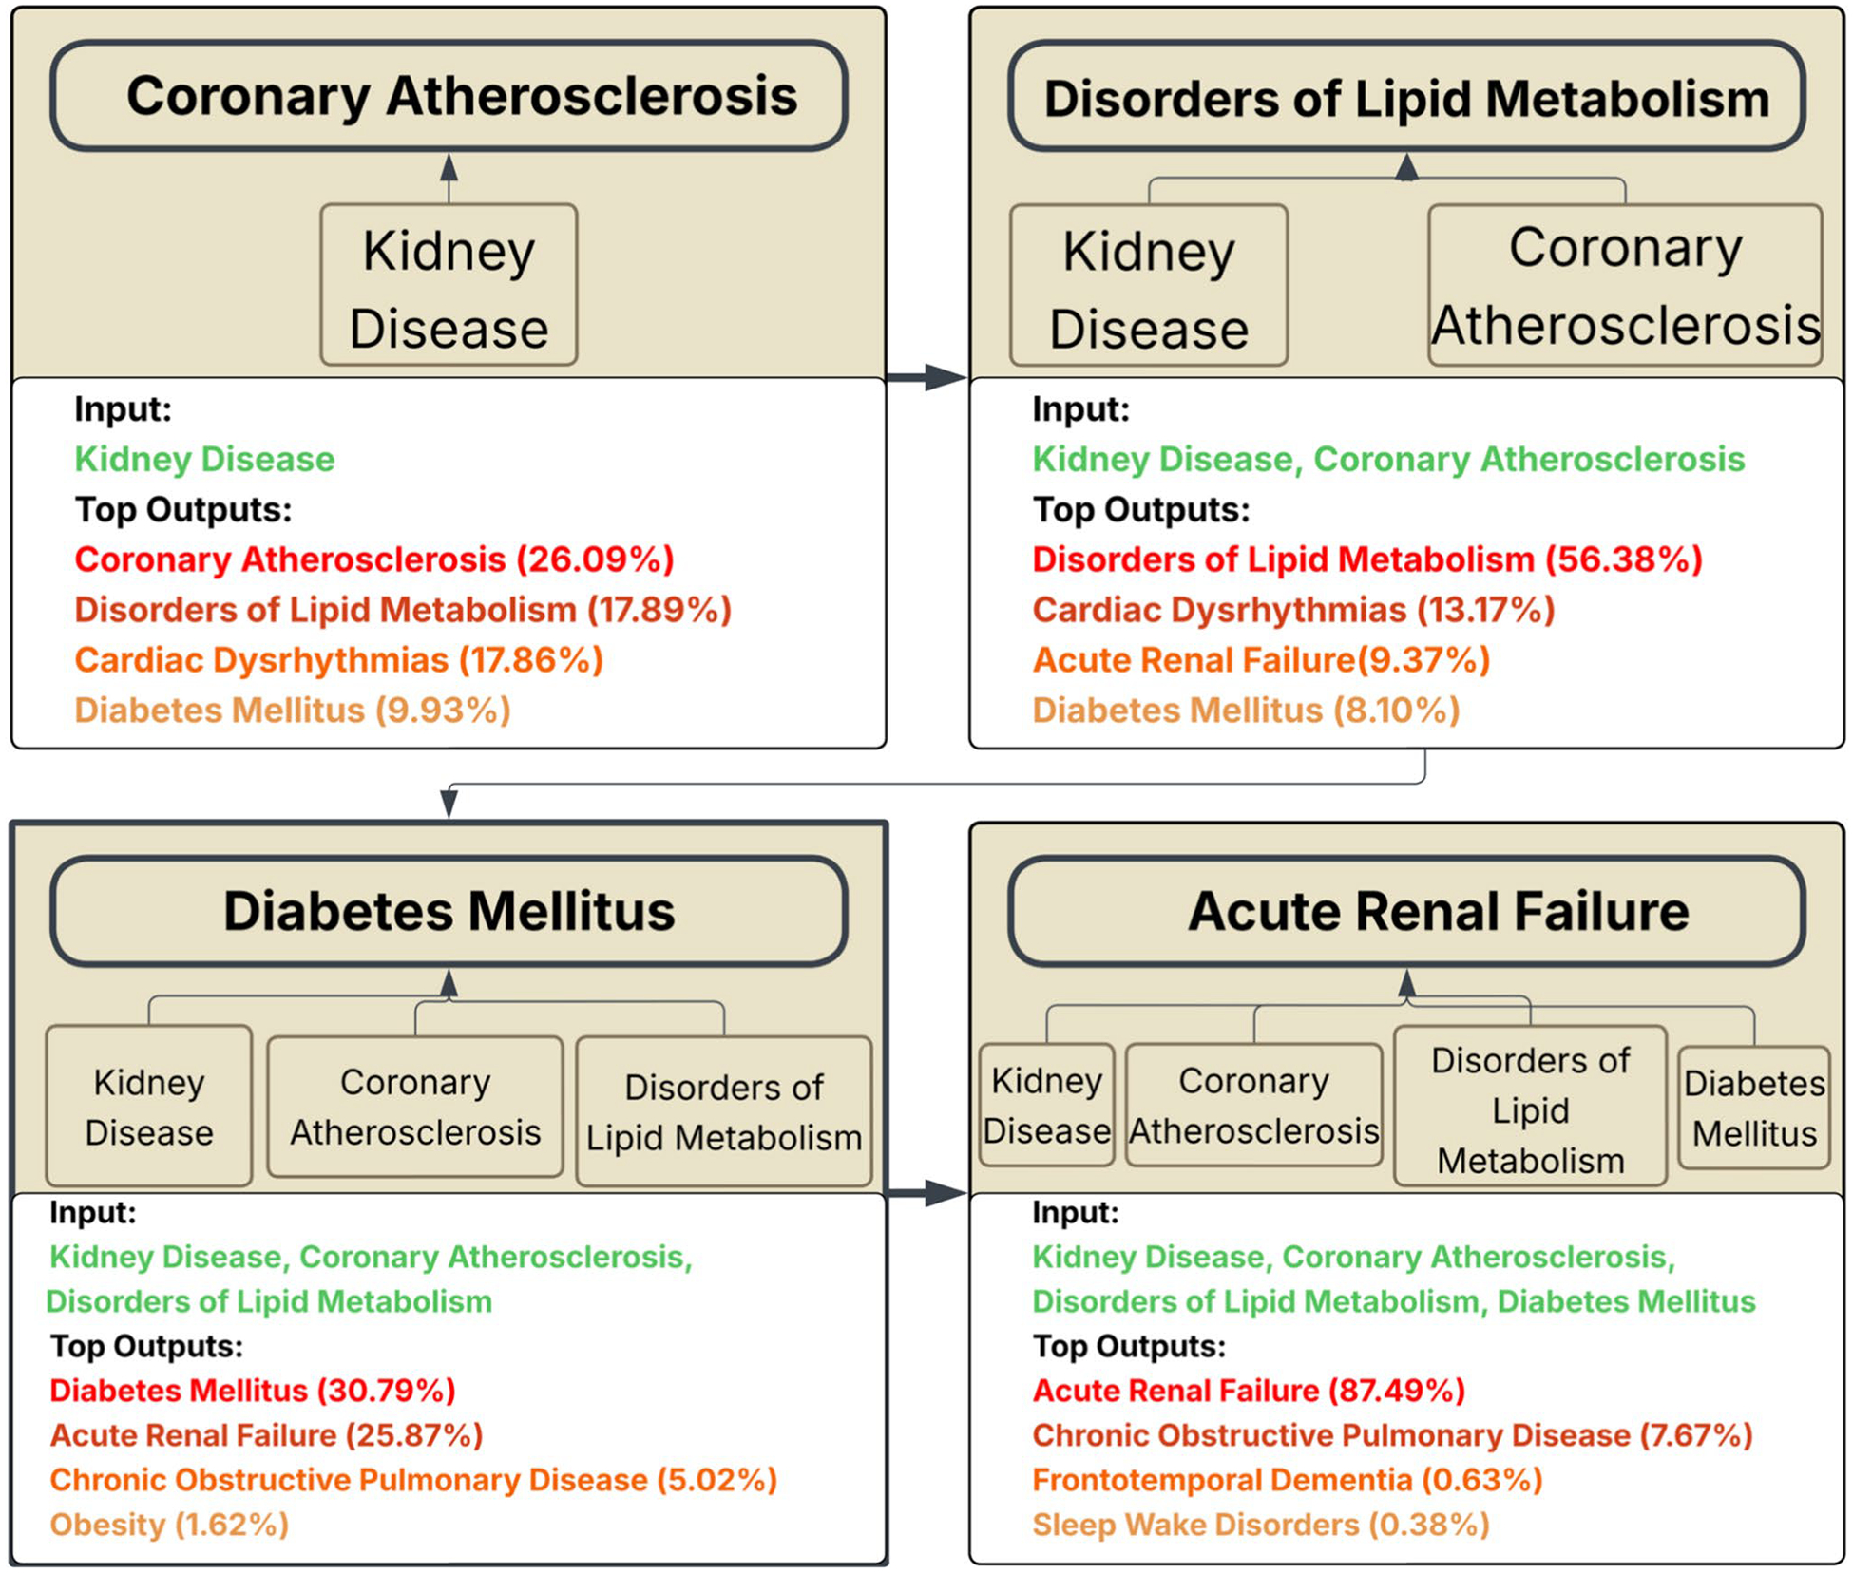Click the Sleep Wake Disorders (0.38%) output
1853x1573 pixels.
click(x=1261, y=1525)
